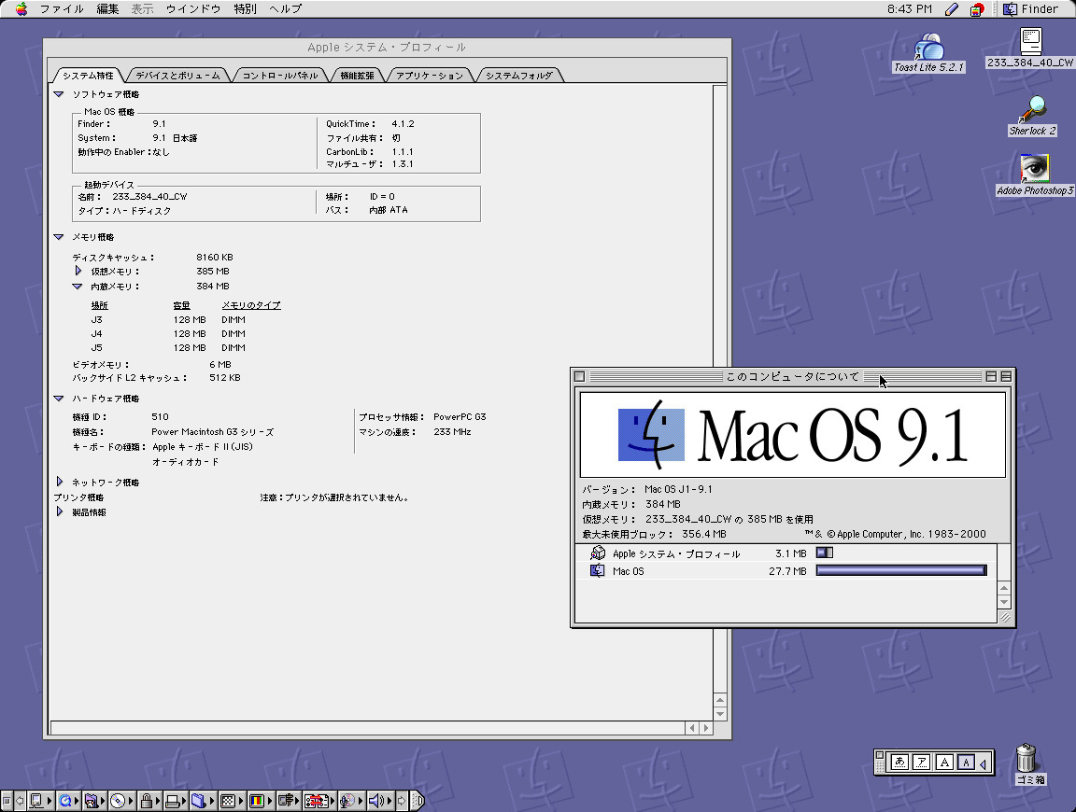This screenshot has height=812, width=1076.
Task: Click scroll right arrow in System Profiler window
Action: tap(705, 728)
